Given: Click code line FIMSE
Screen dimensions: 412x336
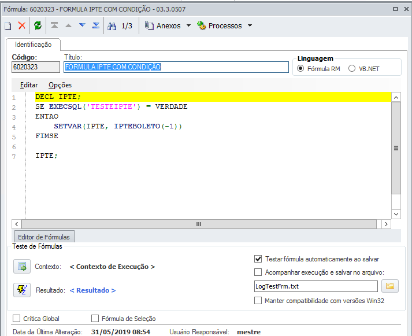Looking at the screenshot, I should coord(47,136).
